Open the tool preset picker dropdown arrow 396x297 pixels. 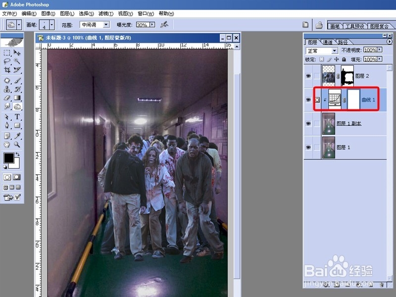click(x=19, y=25)
